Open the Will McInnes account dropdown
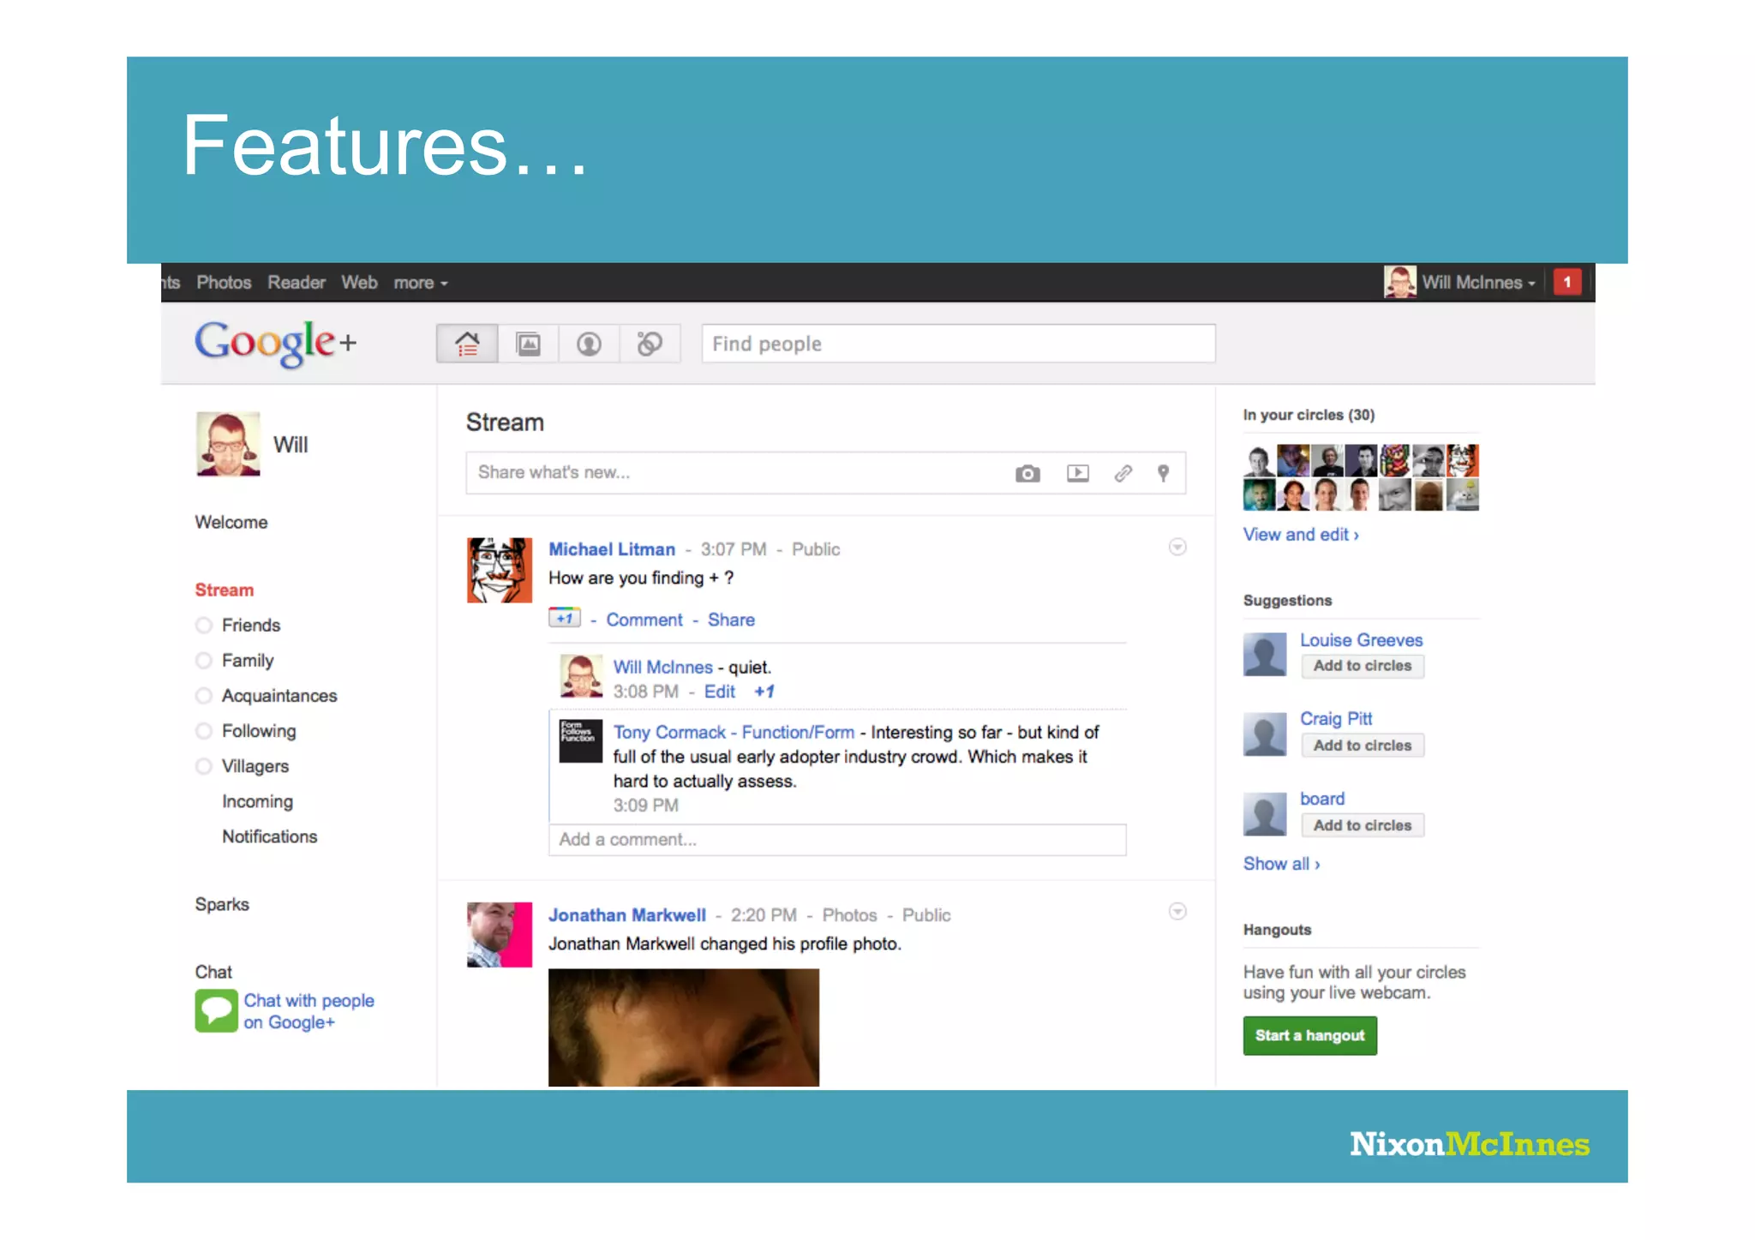 point(1478,282)
